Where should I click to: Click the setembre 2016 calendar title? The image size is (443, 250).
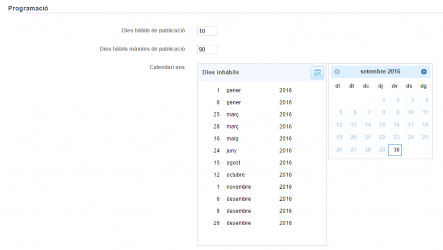click(380, 72)
